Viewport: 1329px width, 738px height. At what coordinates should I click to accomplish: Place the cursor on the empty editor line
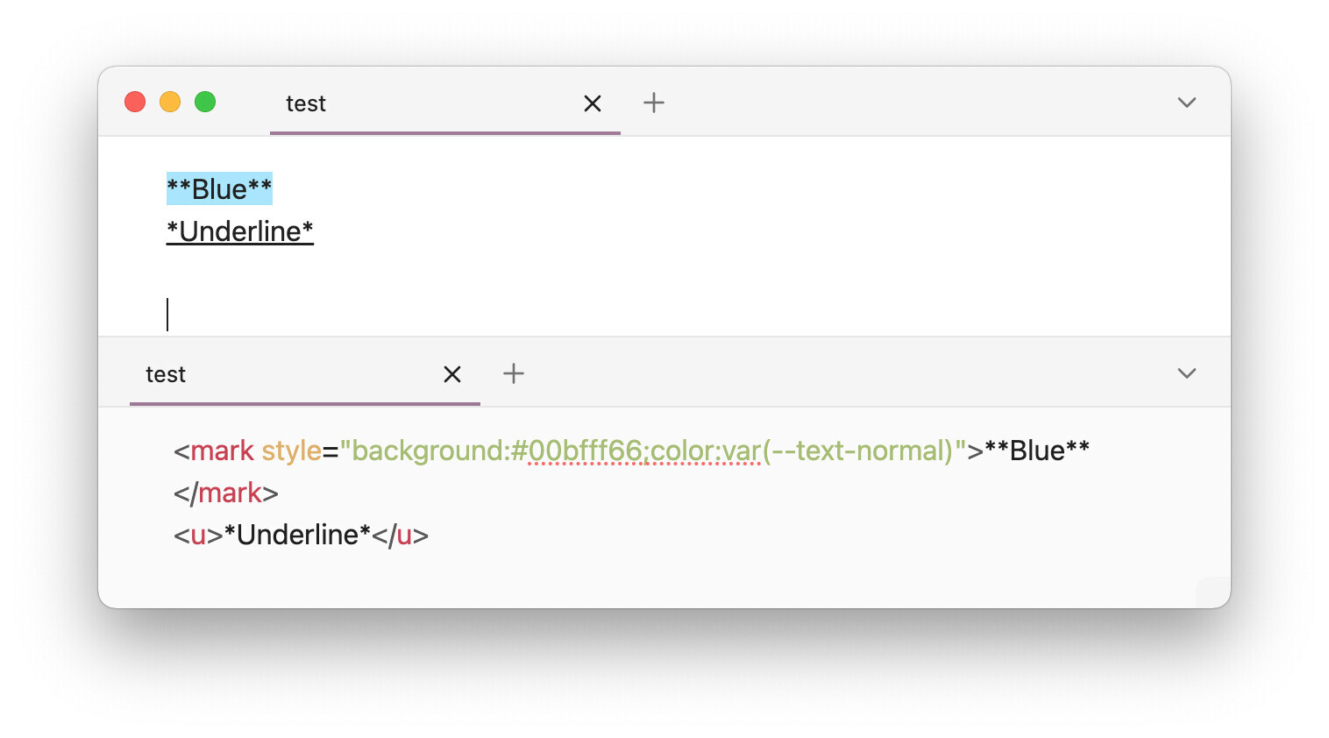351,315
